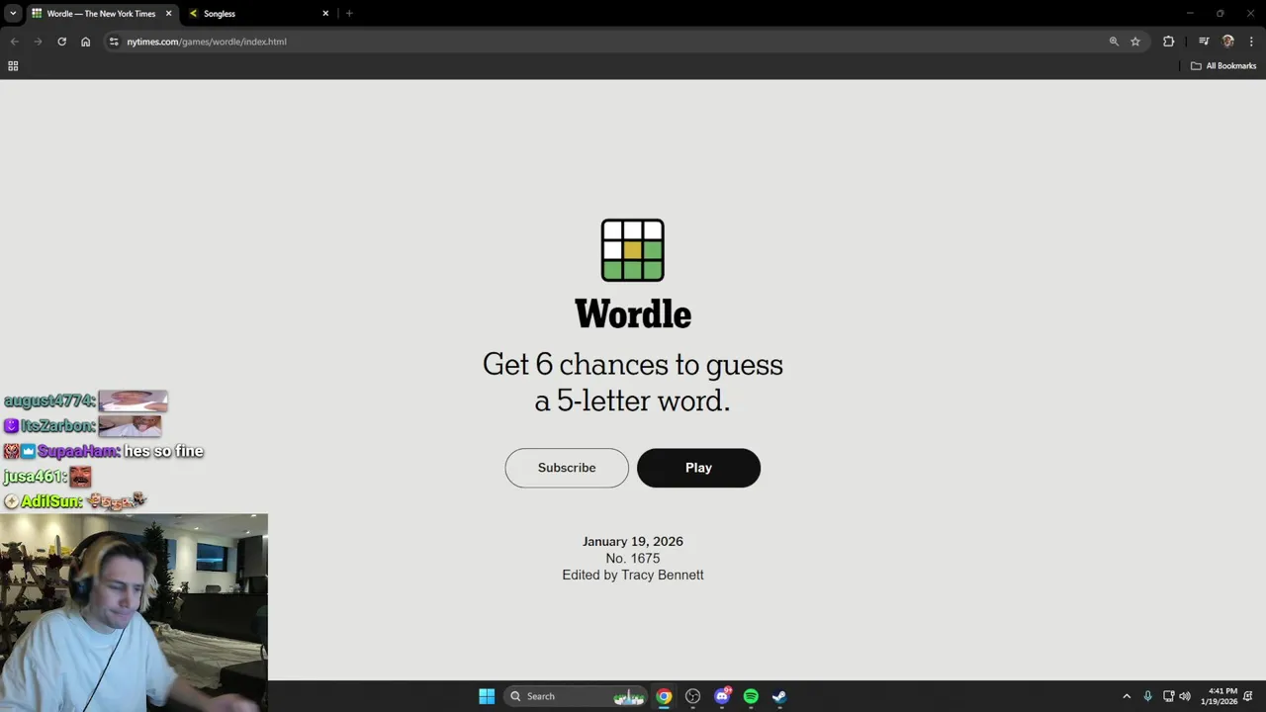The width and height of the screenshot is (1266, 712).
Task: Open Discord from the taskbar
Action: pyautogui.click(x=722, y=696)
